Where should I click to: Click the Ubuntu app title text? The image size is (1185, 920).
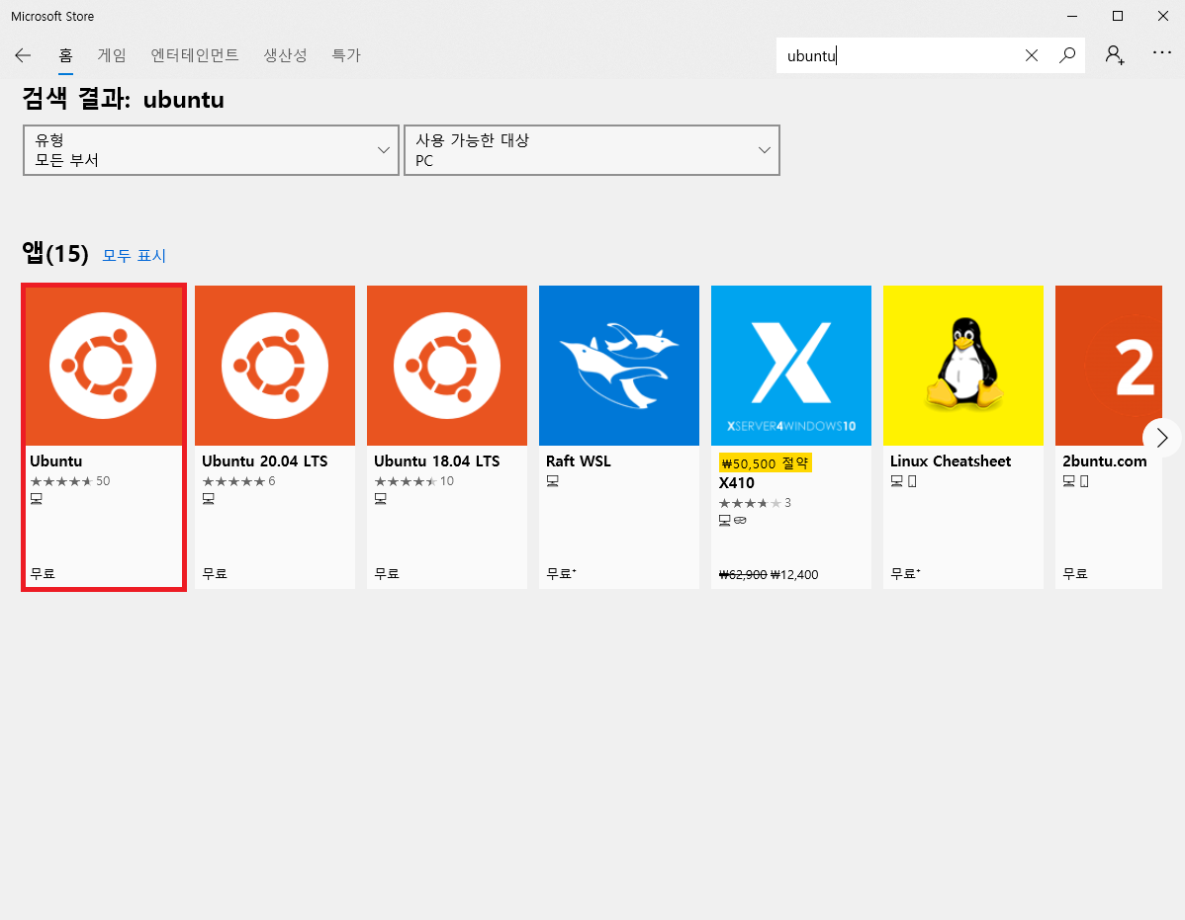point(56,461)
